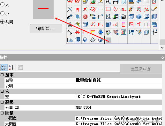The height and width of the screenshot is (126, 165).
Task: Collapse the 图像 category
Action: click(x=2, y=113)
